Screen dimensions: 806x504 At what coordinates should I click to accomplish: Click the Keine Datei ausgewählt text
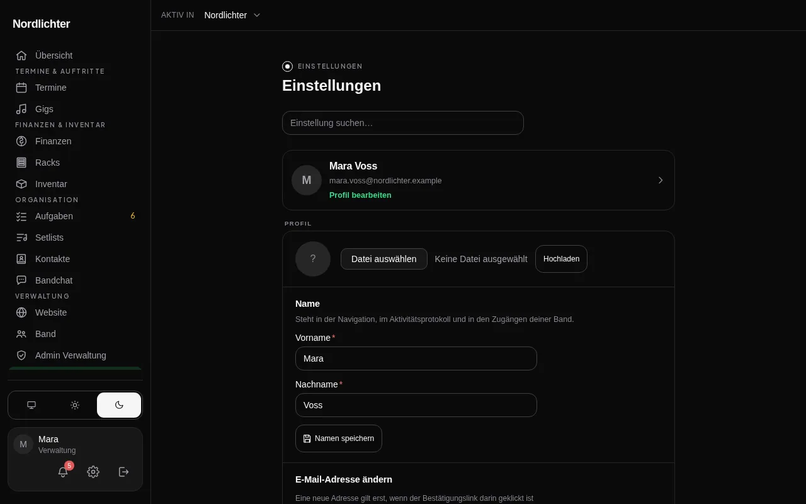point(481,259)
